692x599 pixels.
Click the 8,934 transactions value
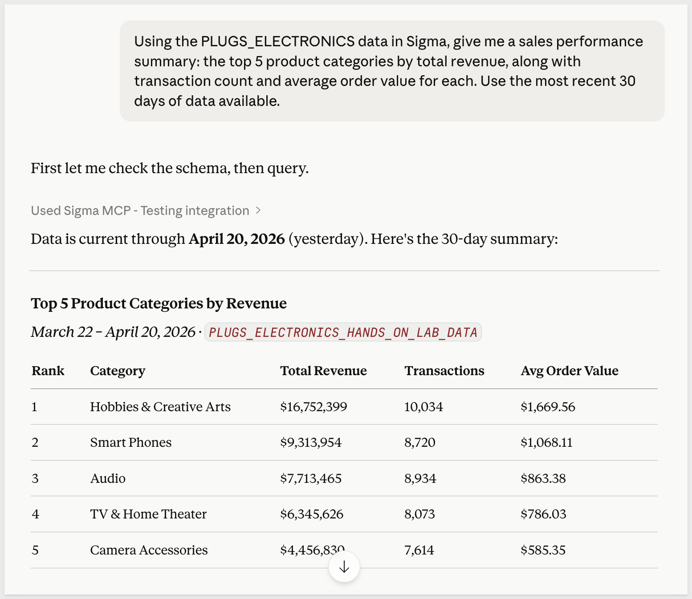coord(420,478)
